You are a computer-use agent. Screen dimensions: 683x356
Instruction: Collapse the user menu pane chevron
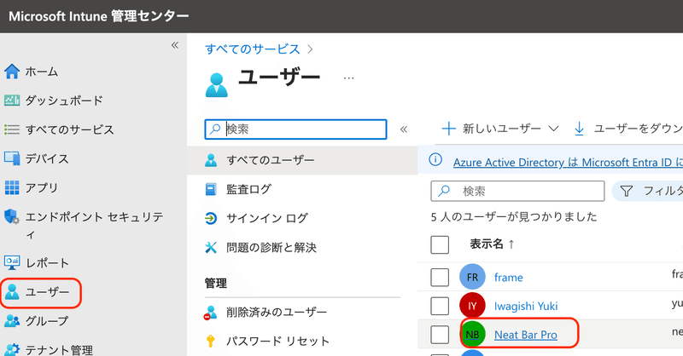[x=404, y=129]
